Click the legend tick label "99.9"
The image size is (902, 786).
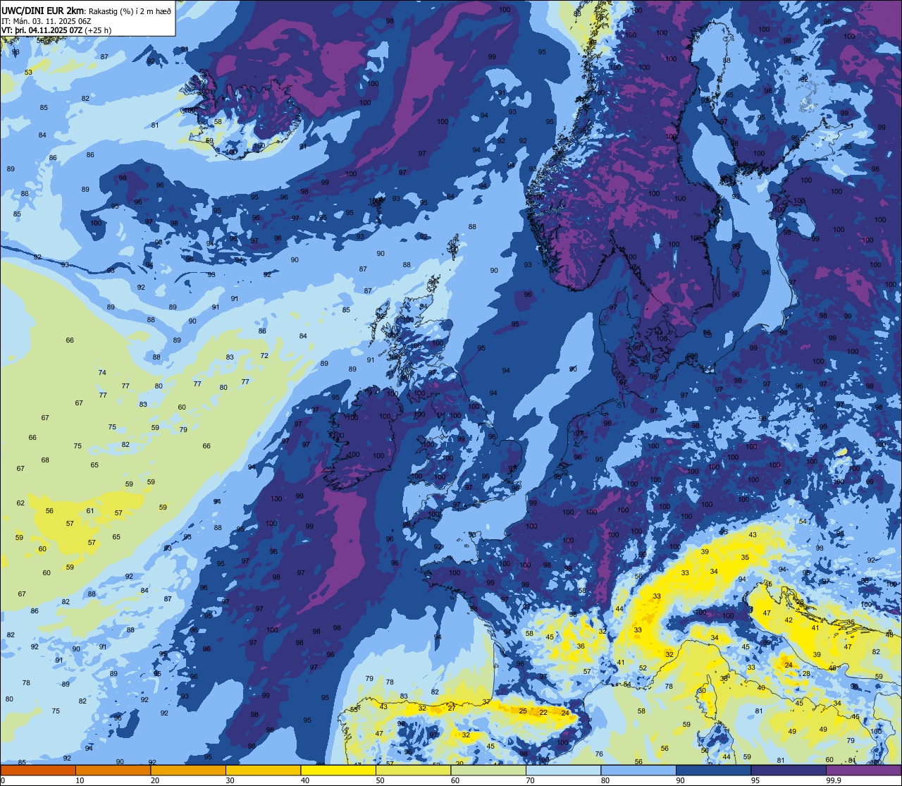tap(833, 780)
